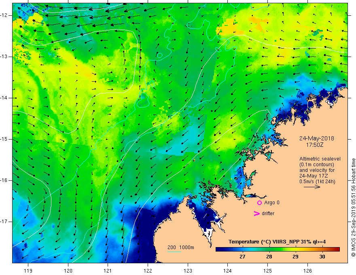
Task: Click the magenta drifter arrow symbol
Action: [x=256, y=214]
